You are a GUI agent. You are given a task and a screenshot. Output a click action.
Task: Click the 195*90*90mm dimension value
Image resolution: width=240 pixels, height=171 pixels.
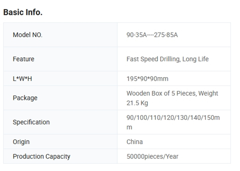click(x=147, y=79)
